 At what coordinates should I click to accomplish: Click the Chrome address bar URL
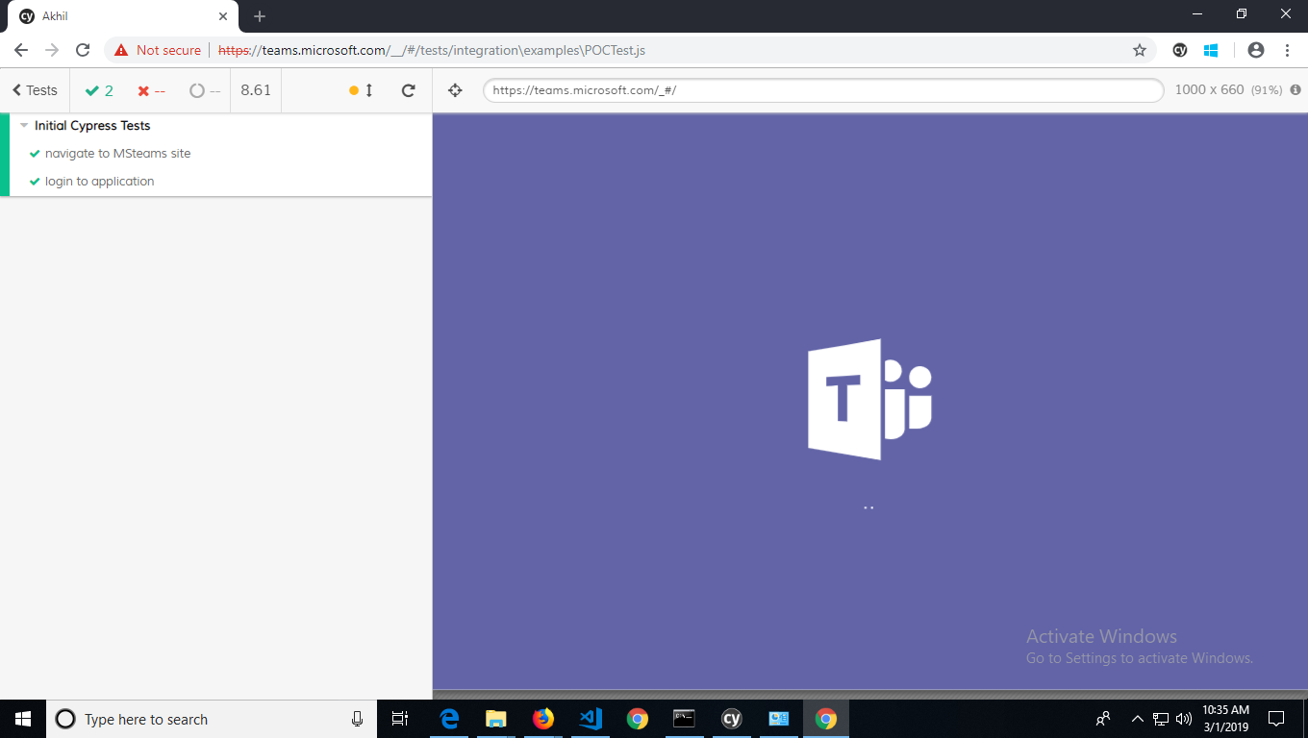click(432, 50)
